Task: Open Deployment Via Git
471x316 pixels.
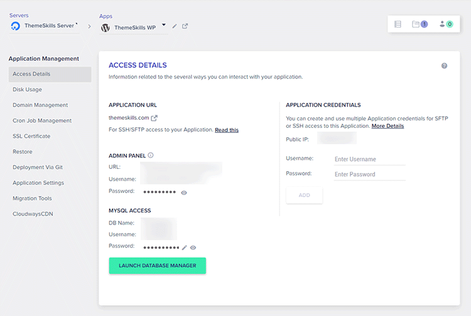Action: click(x=38, y=167)
